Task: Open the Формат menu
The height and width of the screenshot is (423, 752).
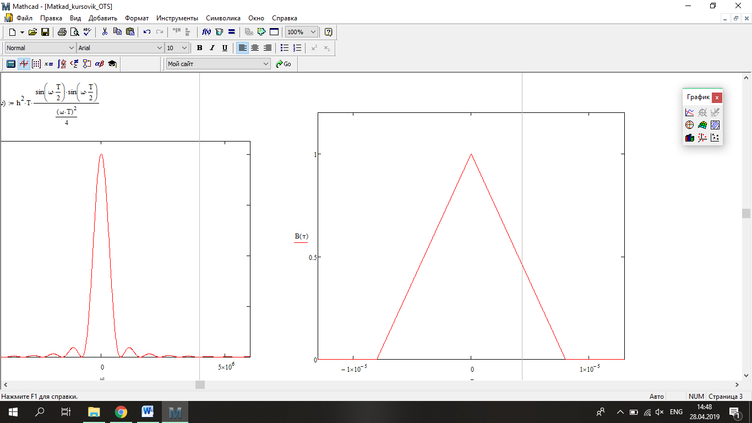Action: click(137, 18)
